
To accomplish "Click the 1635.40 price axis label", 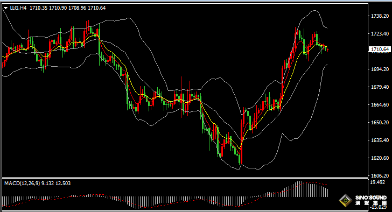I will [x=380, y=140].
